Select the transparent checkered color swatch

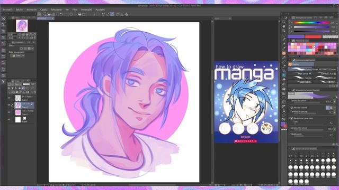[x=330, y=37]
